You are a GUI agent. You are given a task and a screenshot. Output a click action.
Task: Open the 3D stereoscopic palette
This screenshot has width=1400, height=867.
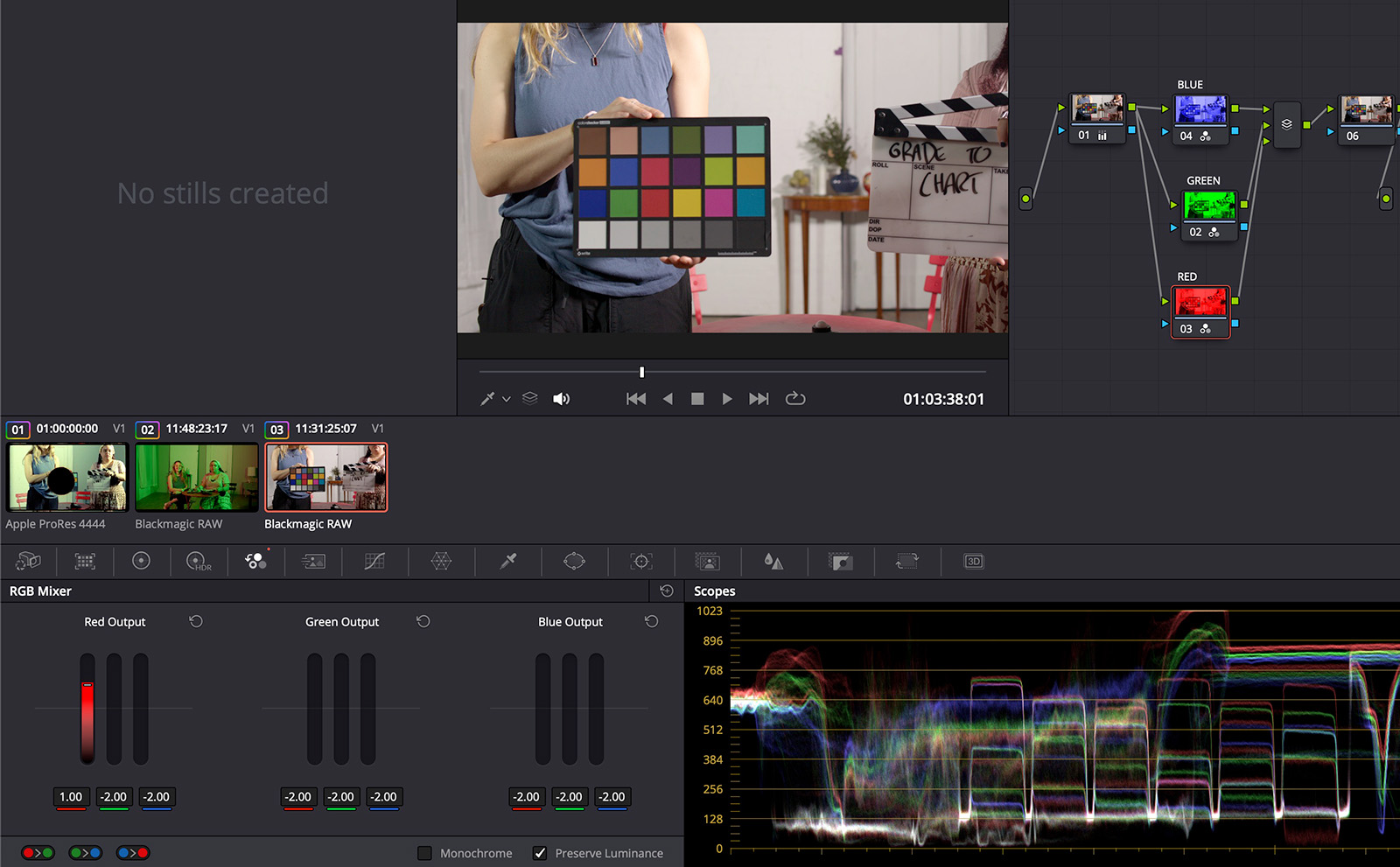tap(973, 561)
